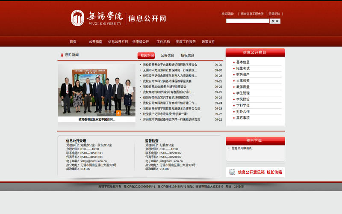Viewport: 342px width, 214px height.
Task: Go to 首页 in navigation bar
Action: (73, 42)
